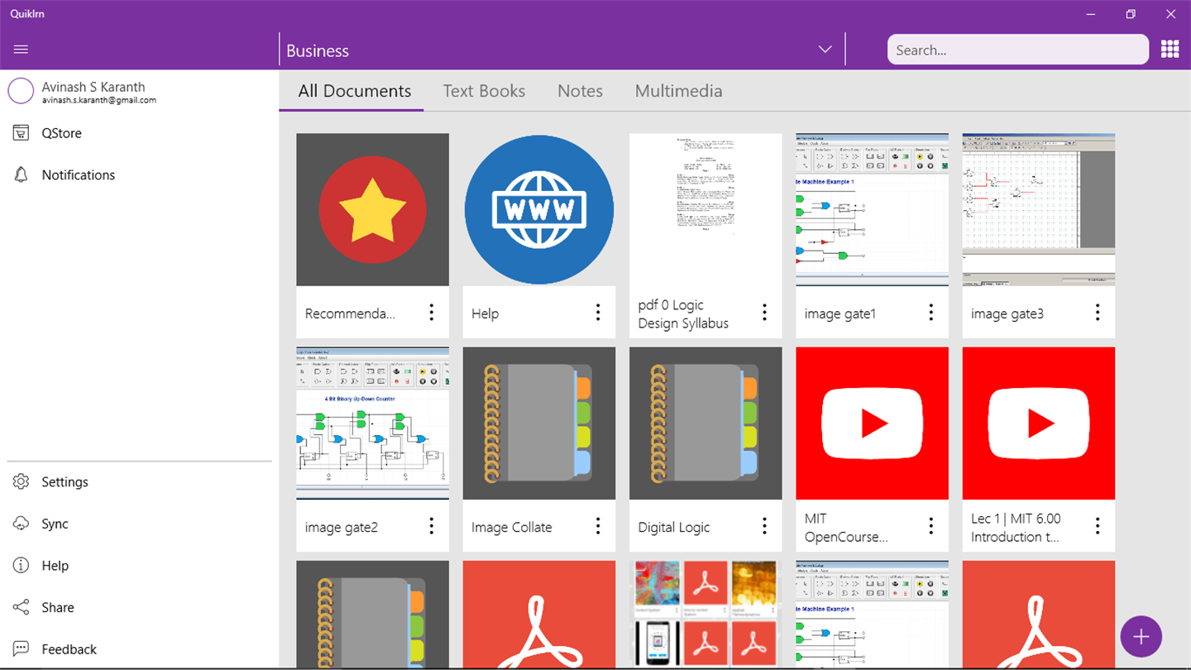Image resolution: width=1191 pixels, height=670 pixels.
Task: Open options for pdf 0 Logic Design Syllabus
Action: pyautogui.click(x=764, y=312)
